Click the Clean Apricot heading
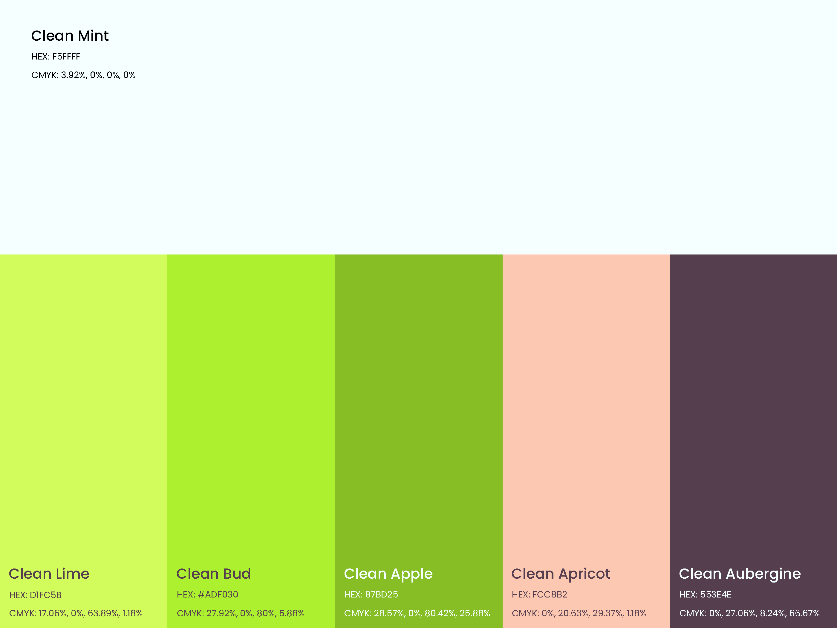The image size is (837, 628). pos(561,574)
